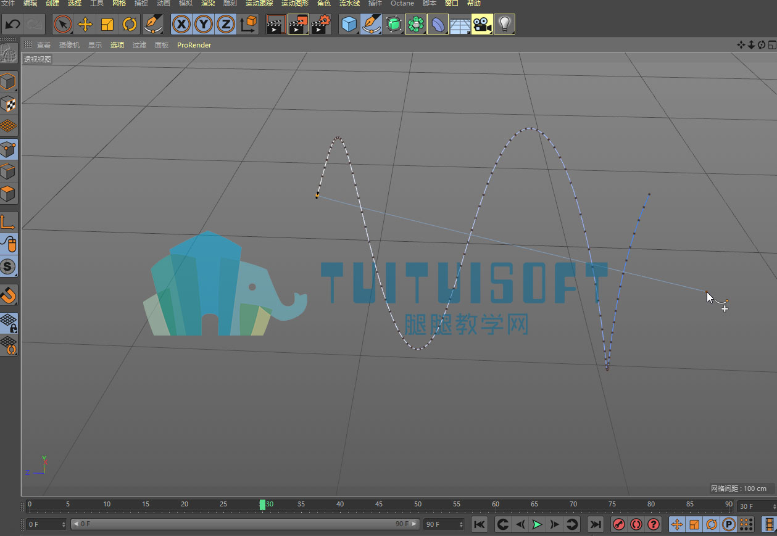Click the Locked Workplane grid icon
The image size is (777, 536).
[9, 323]
